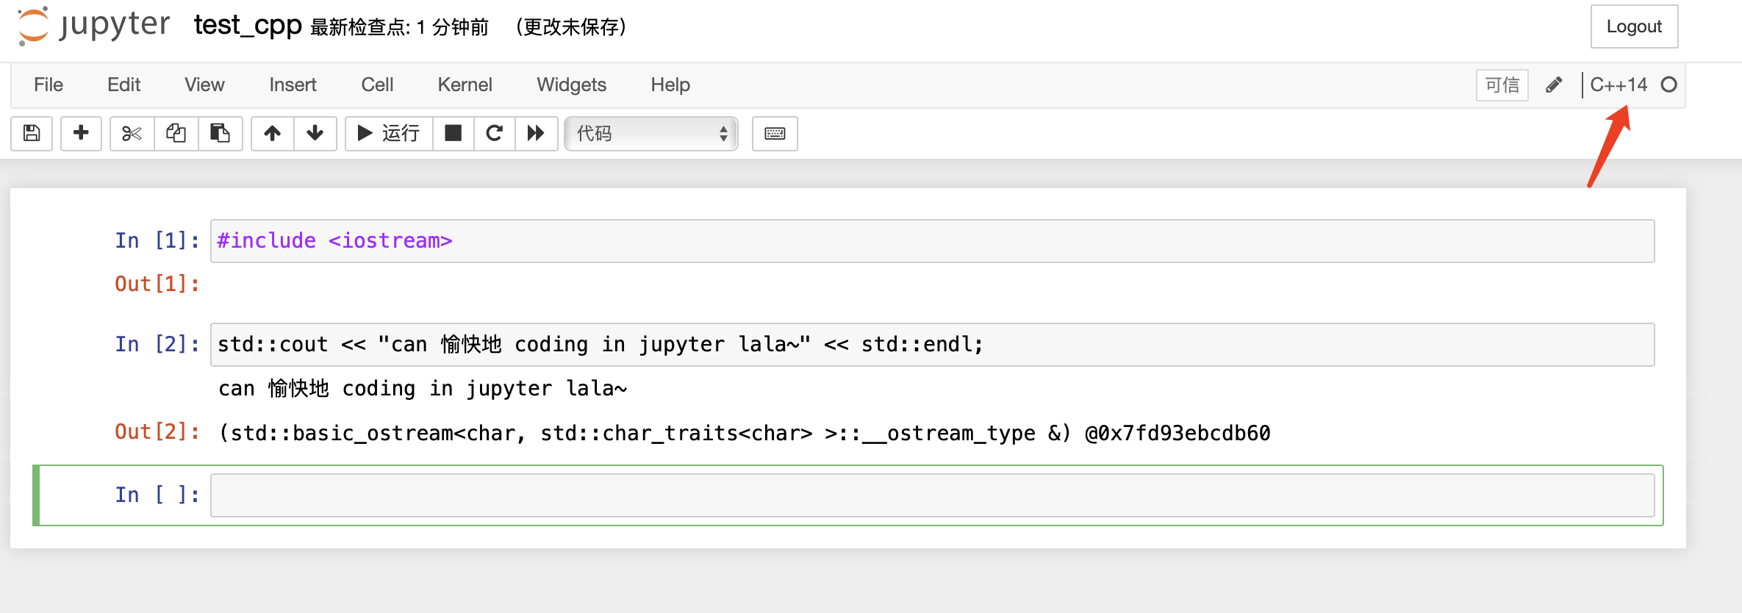Screen dimensions: 1742x613
Task: Click the pencil edit mode indicator
Action: 1554,85
